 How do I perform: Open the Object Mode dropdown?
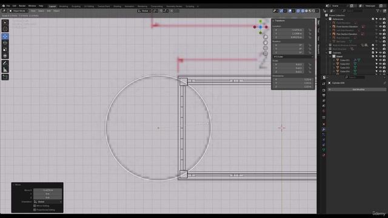click(19, 11)
